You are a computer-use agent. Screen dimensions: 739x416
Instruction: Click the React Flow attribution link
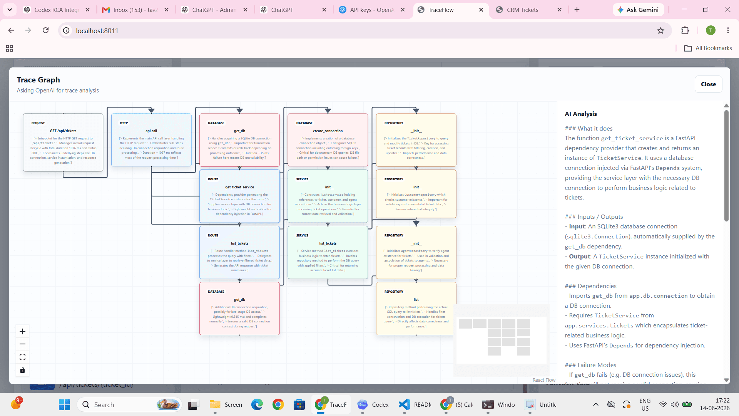click(x=544, y=380)
